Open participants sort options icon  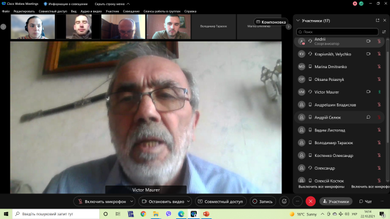(x=384, y=32)
